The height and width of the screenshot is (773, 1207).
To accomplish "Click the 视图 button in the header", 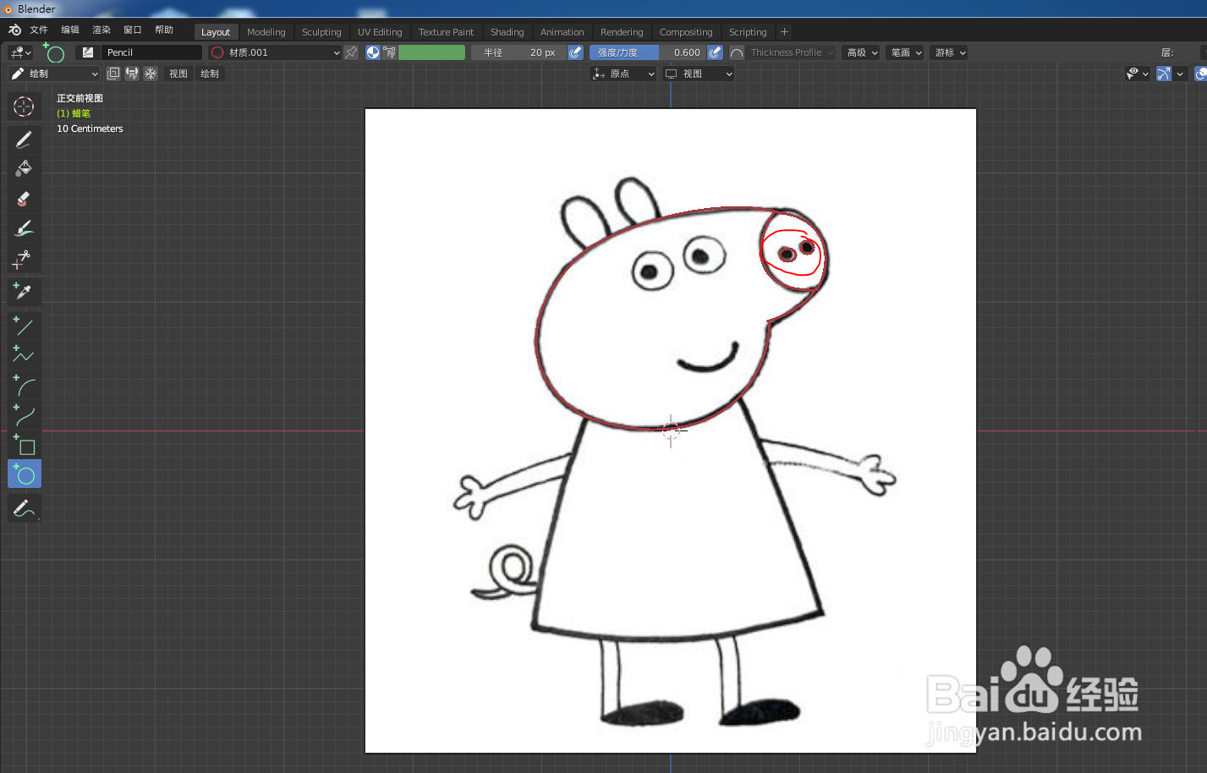I will coord(178,73).
